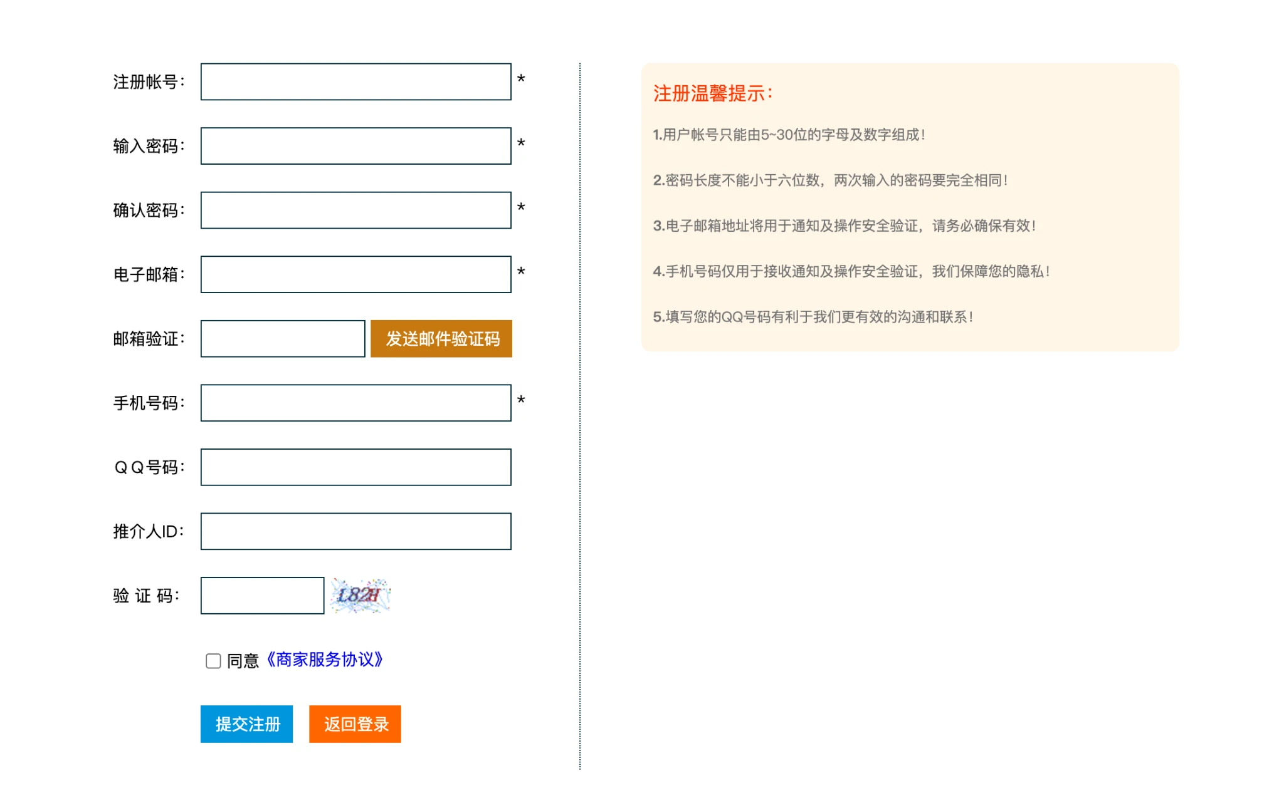Screen dimensions: 1284x793
Task: Click the 提交注册 submit button
Action: [x=246, y=724]
